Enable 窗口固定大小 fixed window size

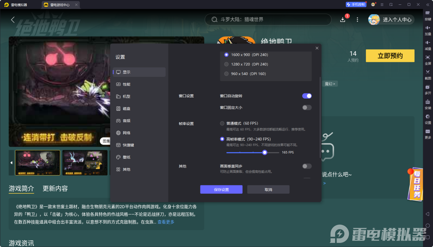click(306, 107)
